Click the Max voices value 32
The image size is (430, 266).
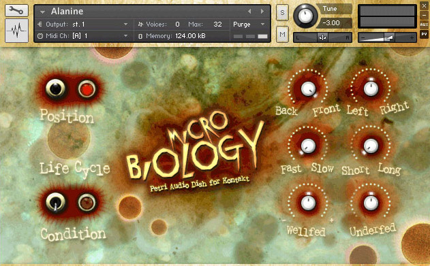coord(218,24)
